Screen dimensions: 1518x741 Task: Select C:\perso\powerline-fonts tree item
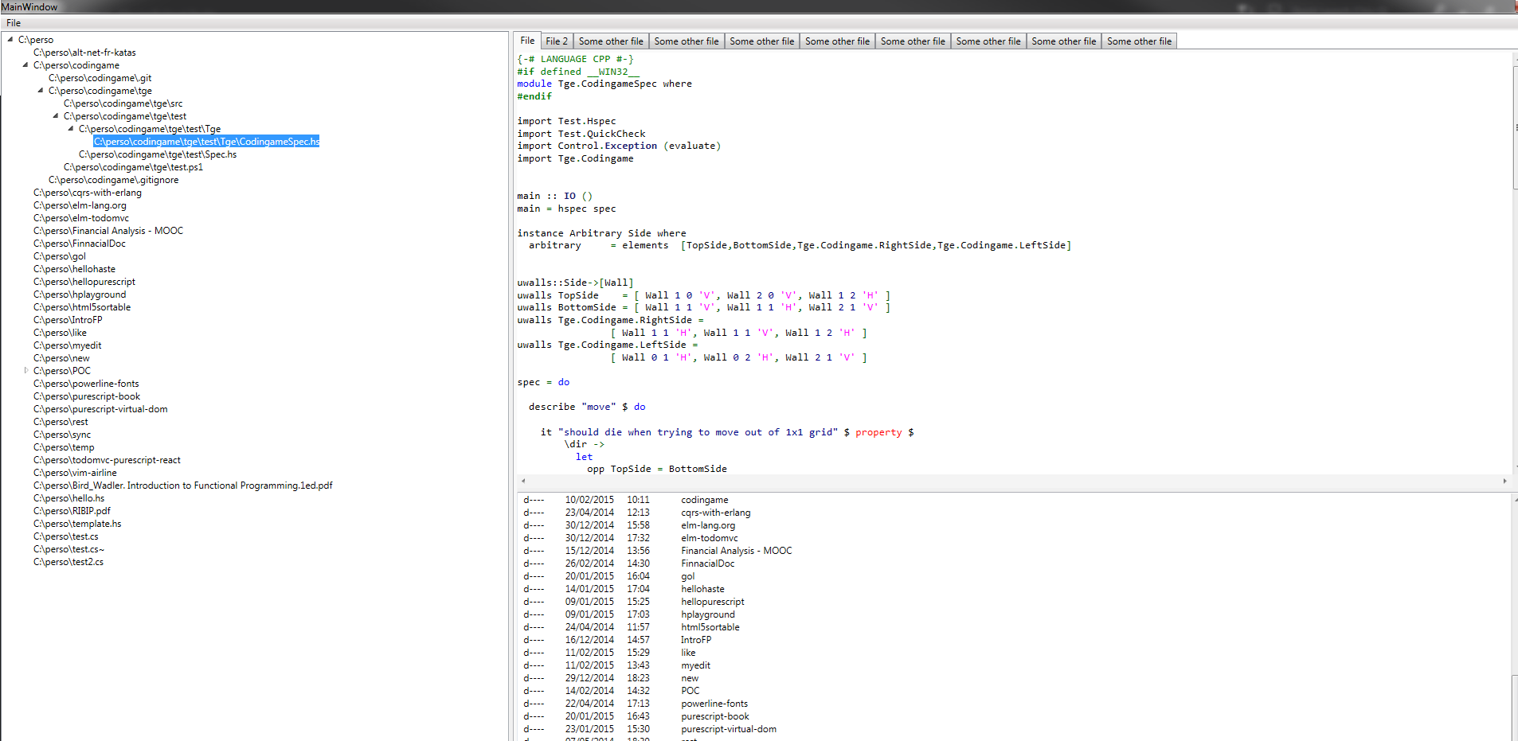pos(86,384)
